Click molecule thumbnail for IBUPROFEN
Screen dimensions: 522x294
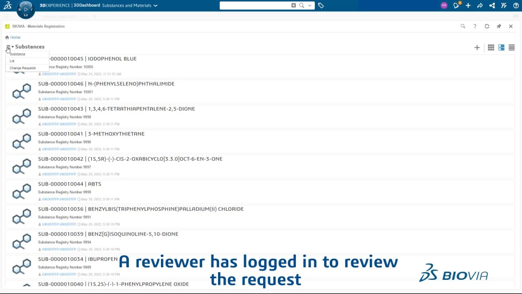tap(22, 266)
